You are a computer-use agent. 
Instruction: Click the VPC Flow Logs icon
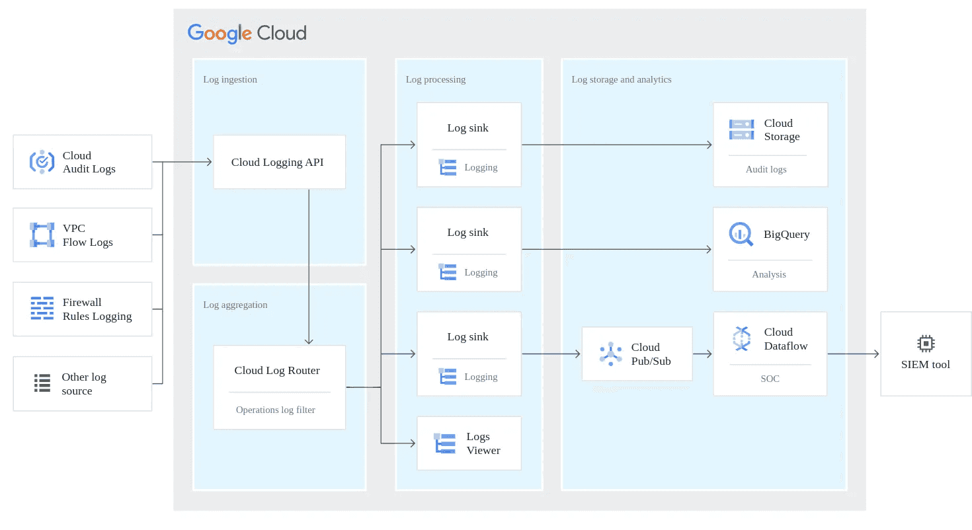42,235
